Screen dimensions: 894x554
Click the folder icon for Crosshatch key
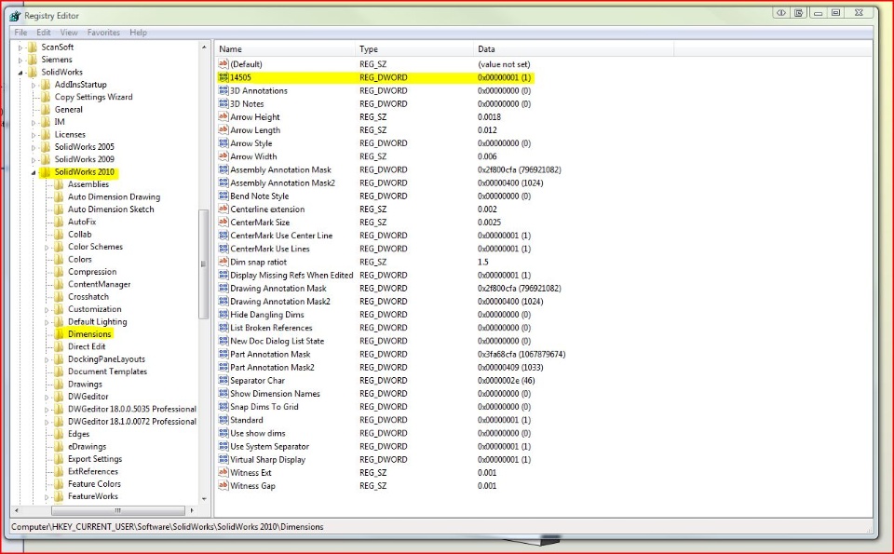click(59, 296)
